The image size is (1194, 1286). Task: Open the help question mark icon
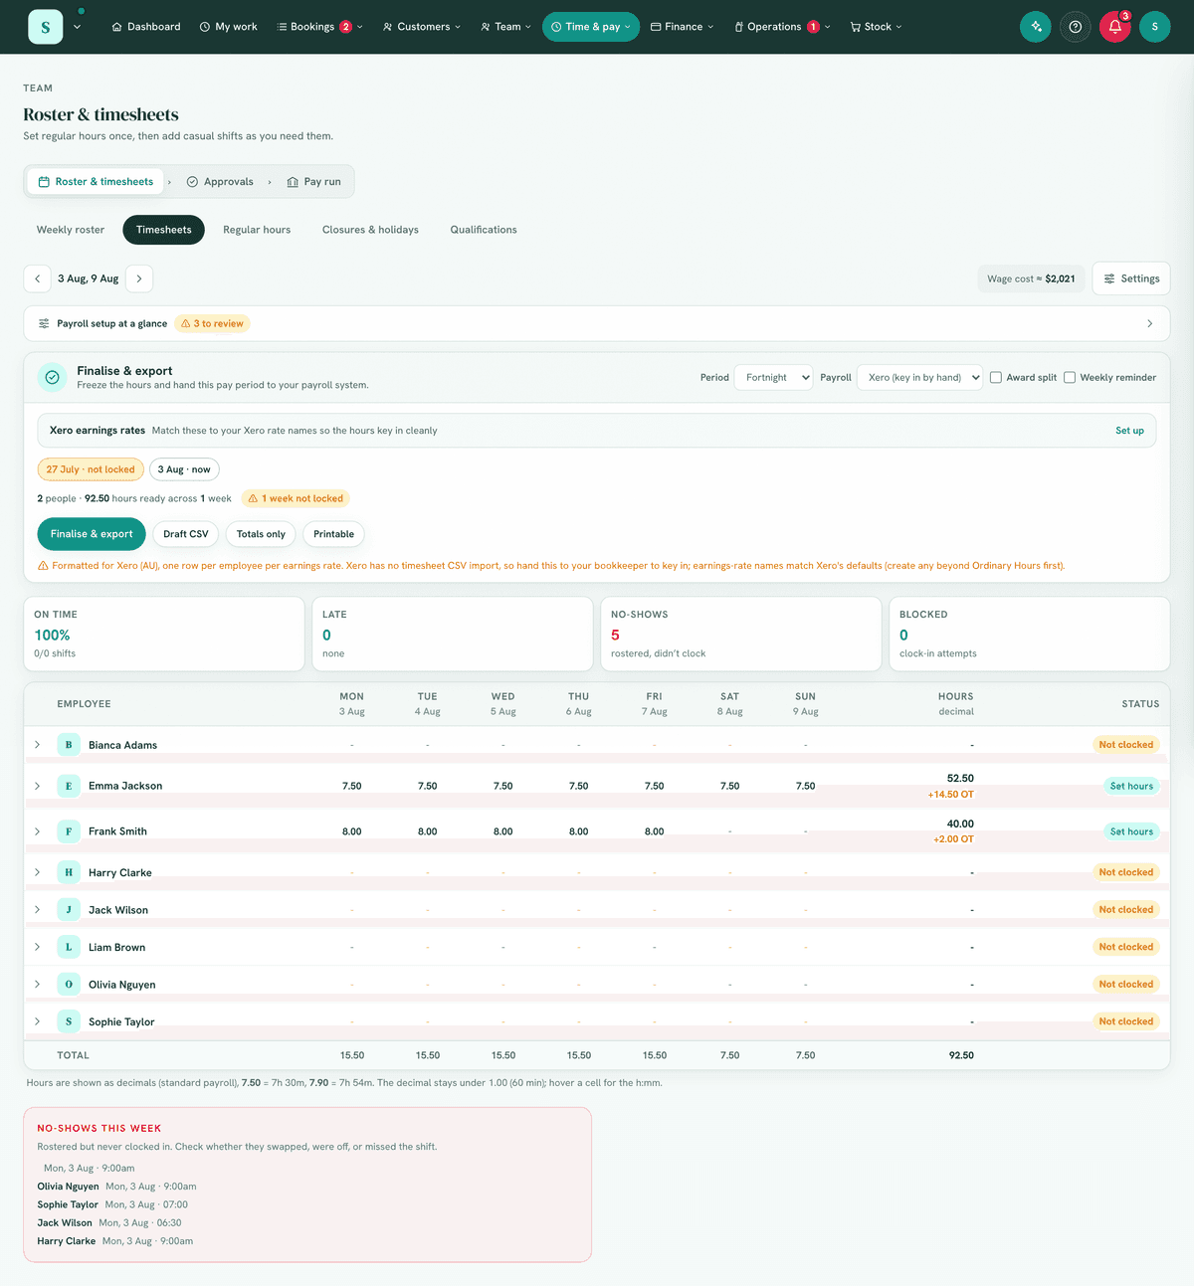pos(1076,27)
